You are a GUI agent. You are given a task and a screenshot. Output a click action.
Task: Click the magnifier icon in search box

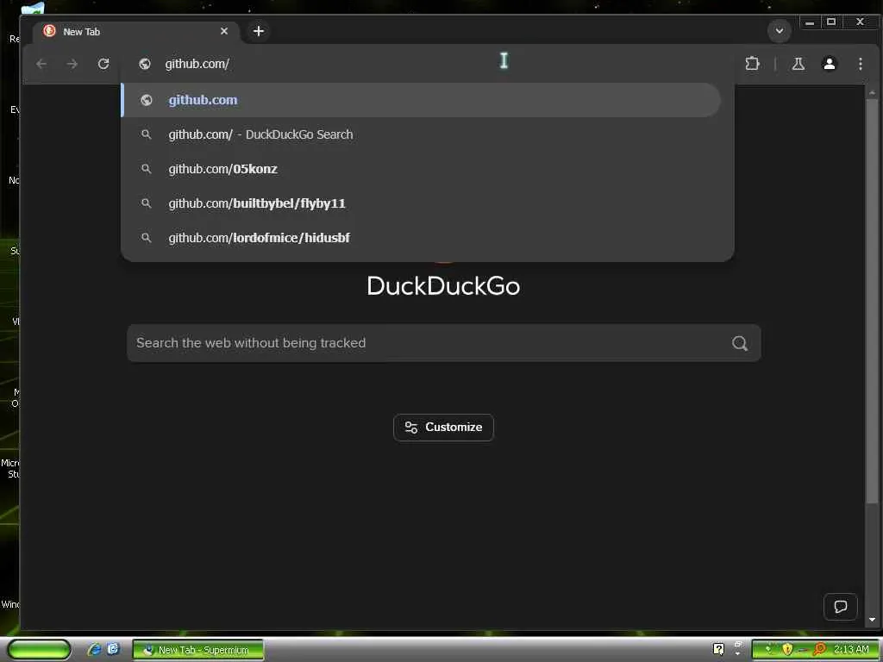click(x=740, y=343)
